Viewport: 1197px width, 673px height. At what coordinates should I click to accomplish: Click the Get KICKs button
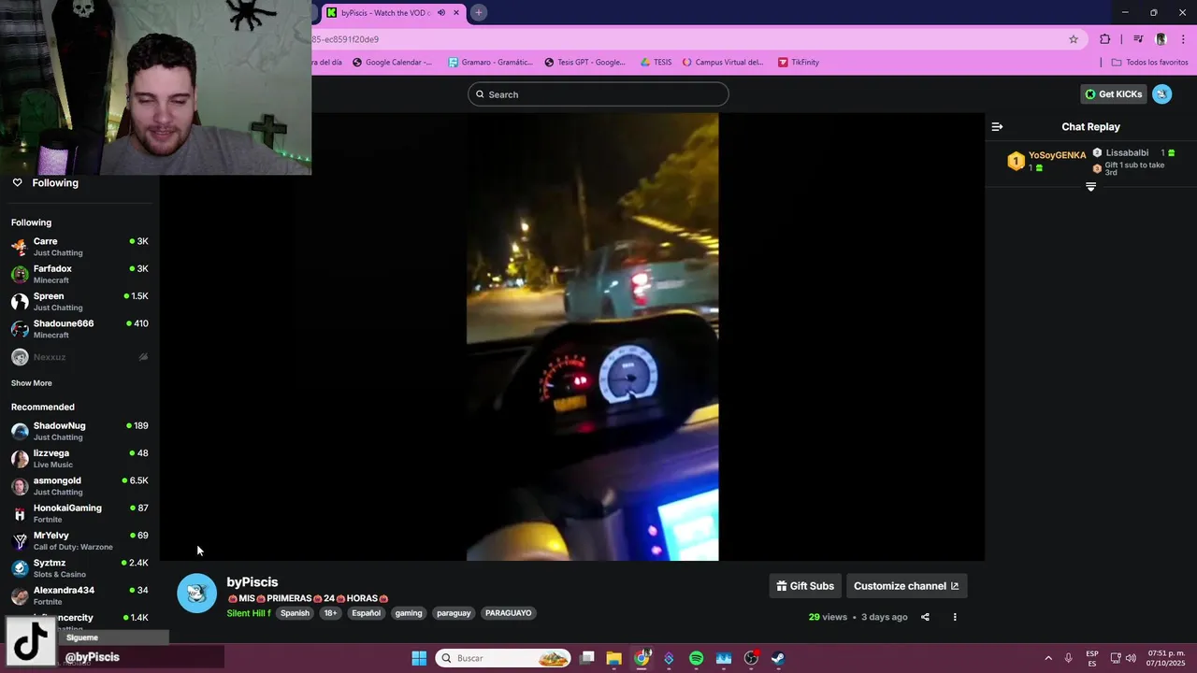pyautogui.click(x=1114, y=94)
